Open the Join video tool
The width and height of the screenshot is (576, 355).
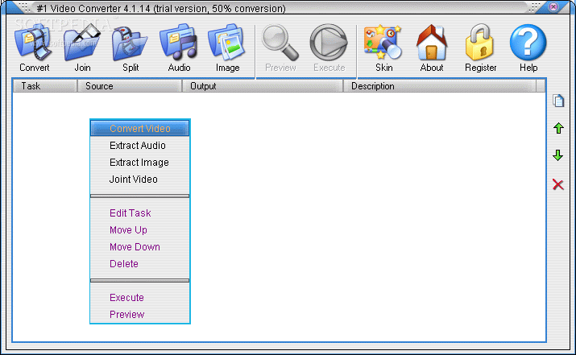(x=82, y=47)
